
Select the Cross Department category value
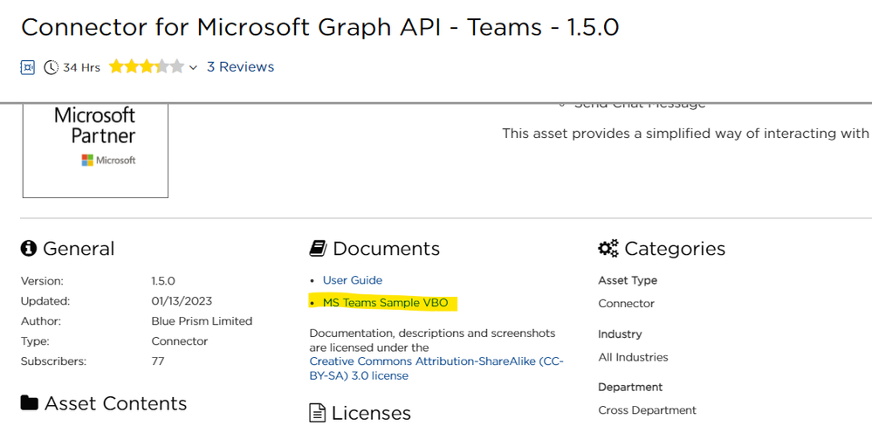click(647, 410)
